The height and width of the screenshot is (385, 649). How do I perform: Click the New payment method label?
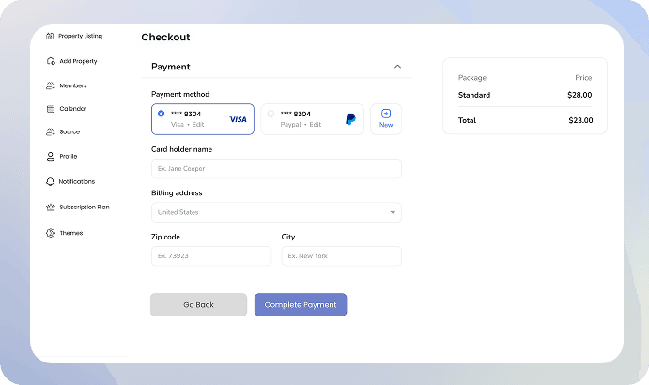pos(386,125)
